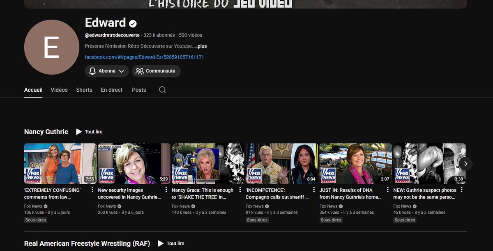The width and height of the screenshot is (493, 251).
Task: Open more options for JUST IN DNA video
Action: 388,190
